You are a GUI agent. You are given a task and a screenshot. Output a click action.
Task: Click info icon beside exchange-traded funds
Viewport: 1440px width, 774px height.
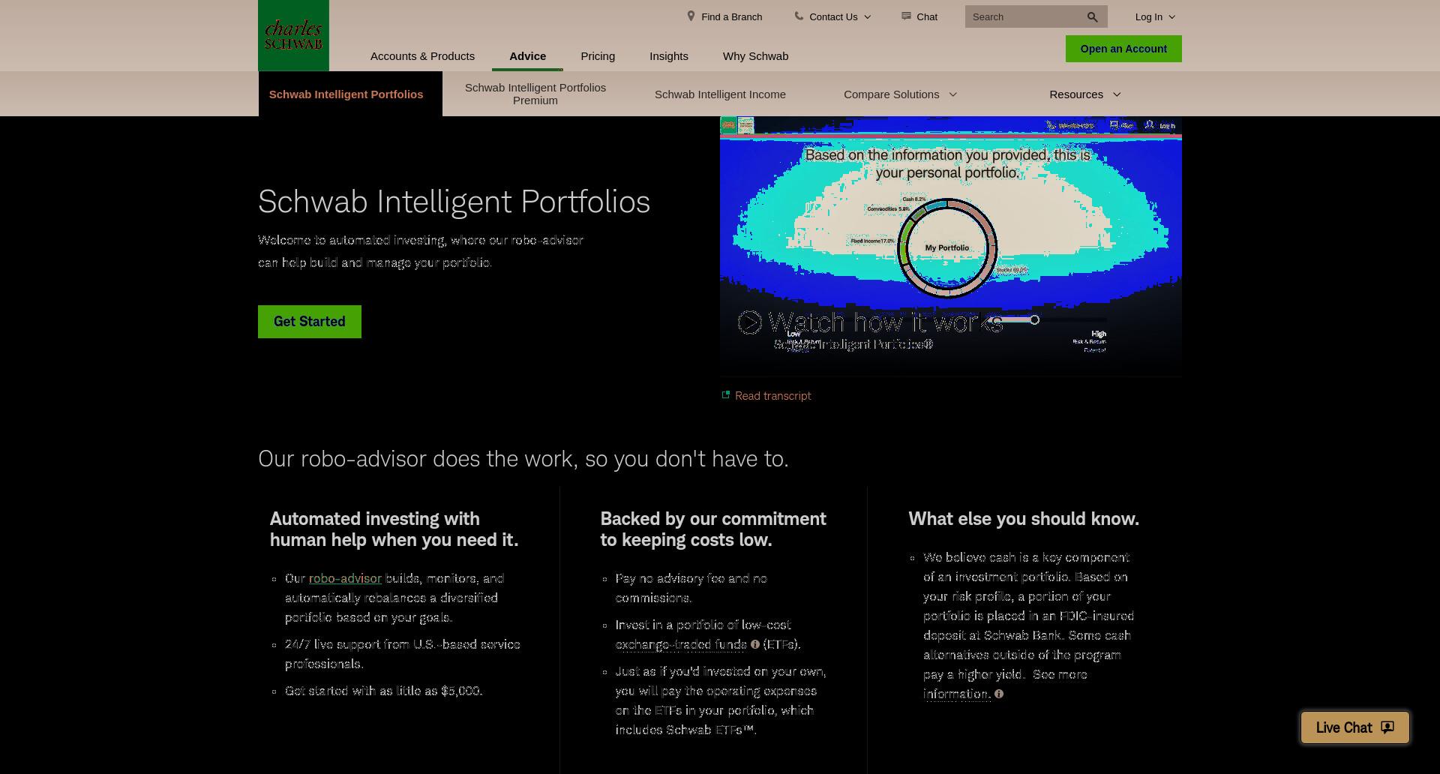[x=755, y=644]
